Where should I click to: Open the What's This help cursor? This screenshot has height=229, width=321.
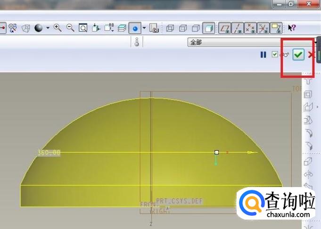coord(292,28)
